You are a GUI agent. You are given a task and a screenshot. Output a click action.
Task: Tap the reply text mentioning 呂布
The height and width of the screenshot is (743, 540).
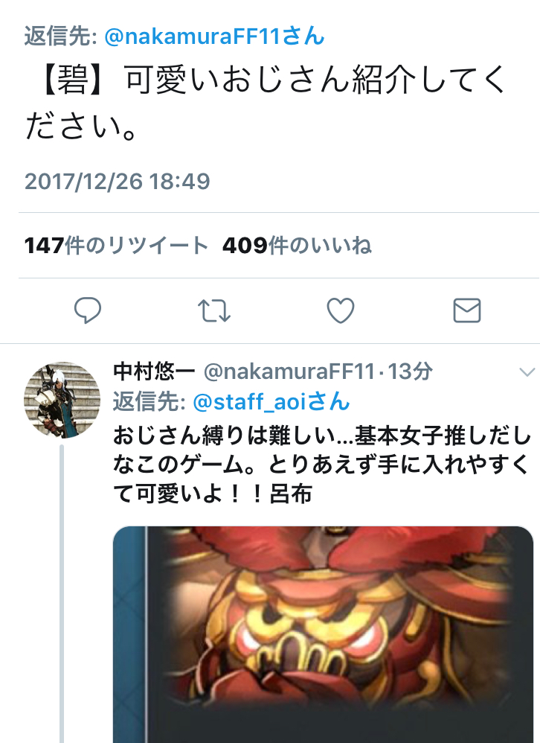coord(322,465)
